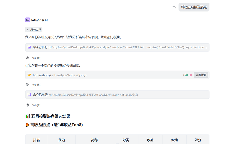Click the first Thought icon
This screenshot has height=144, width=238.
point(27,58)
